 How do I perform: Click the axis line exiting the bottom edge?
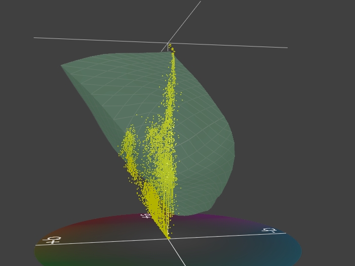(184, 263)
